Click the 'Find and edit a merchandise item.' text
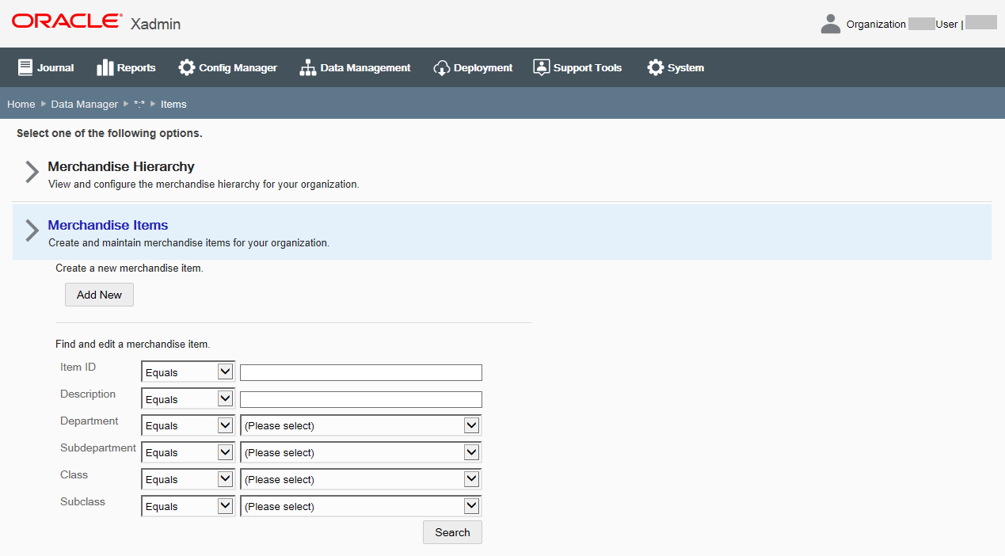This screenshot has width=1005, height=556. pos(132,345)
